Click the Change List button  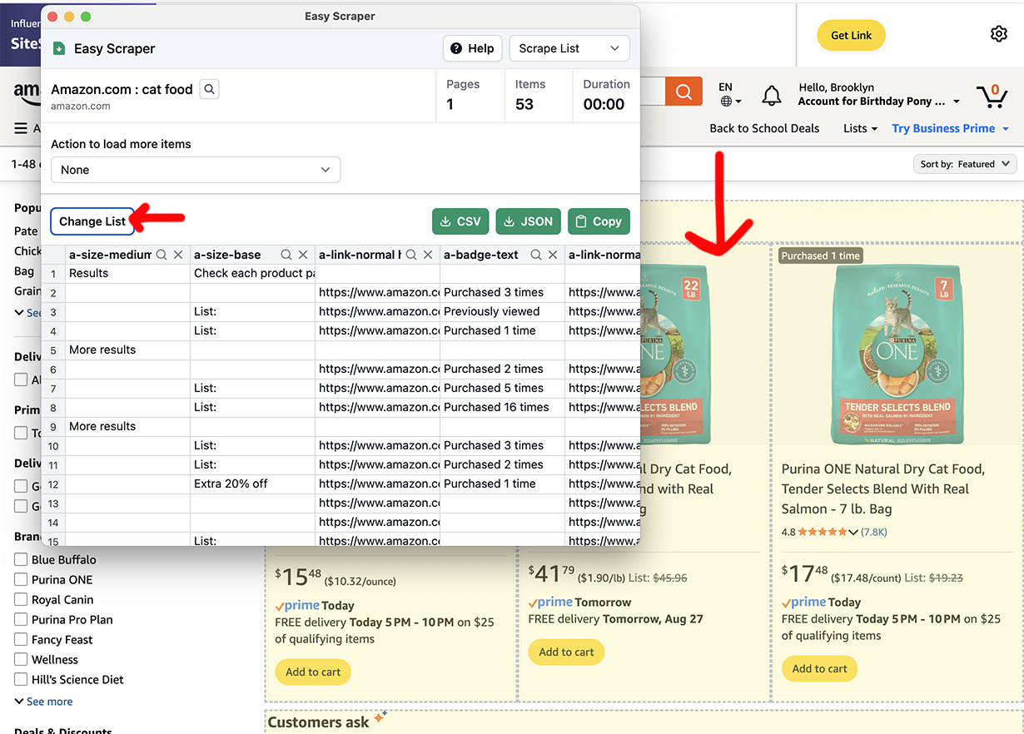click(x=92, y=221)
